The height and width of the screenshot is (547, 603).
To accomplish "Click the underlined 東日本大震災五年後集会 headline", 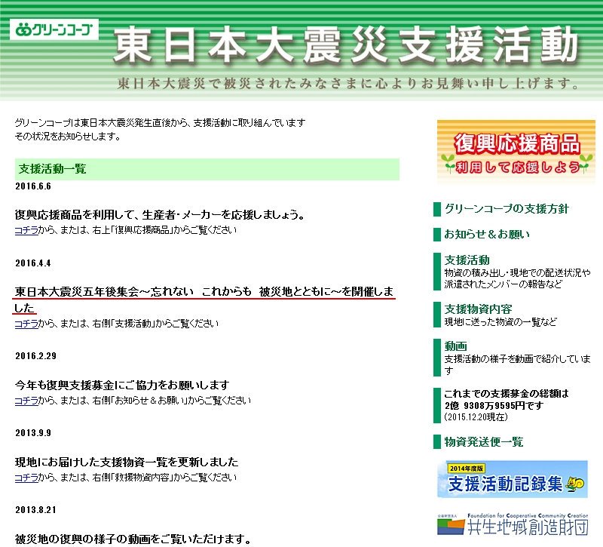I will 204,300.
